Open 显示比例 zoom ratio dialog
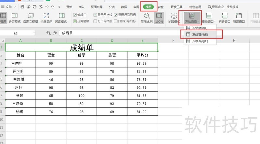Image resolution: width=260 pixels, height=144 pixels. point(147,18)
